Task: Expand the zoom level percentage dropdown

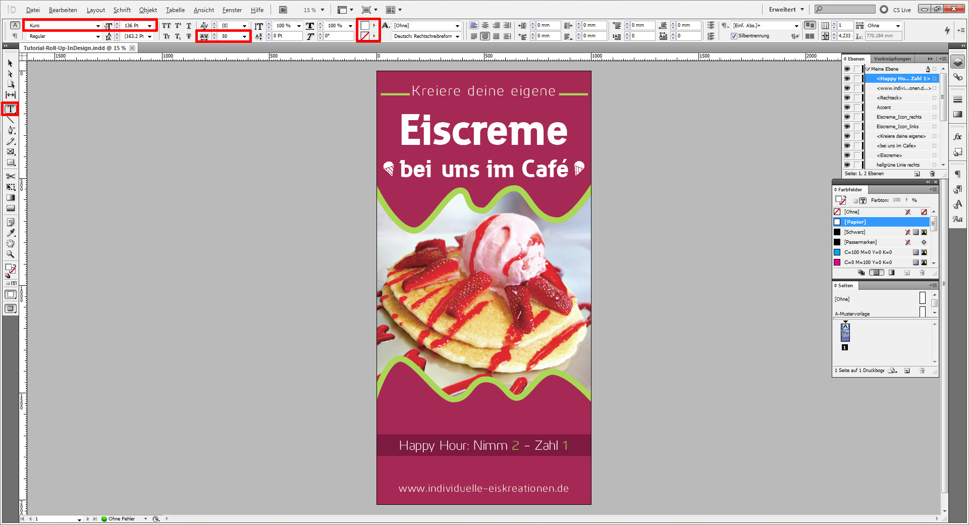Action: tap(322, 10)
